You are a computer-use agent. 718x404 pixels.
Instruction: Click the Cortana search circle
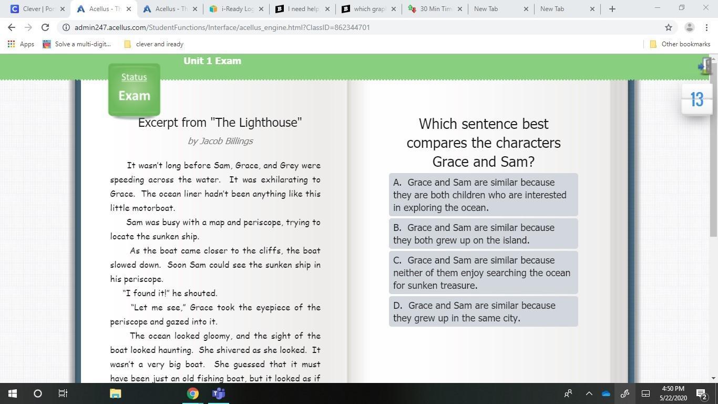(x=38, y=393)
